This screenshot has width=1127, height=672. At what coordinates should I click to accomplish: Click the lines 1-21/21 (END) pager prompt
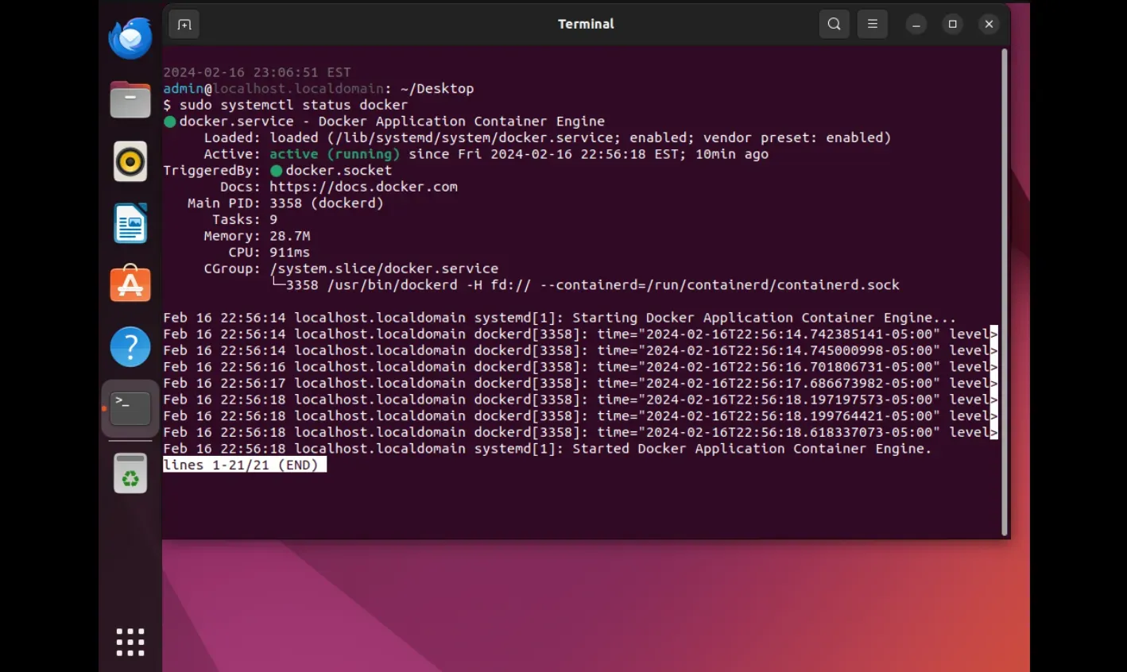pyautogui.click(x=242, y=465)
